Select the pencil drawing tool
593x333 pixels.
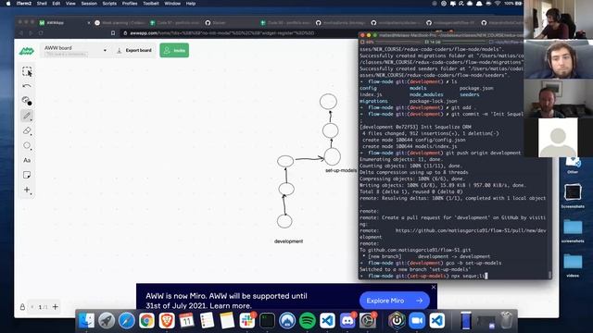(27, 116)
